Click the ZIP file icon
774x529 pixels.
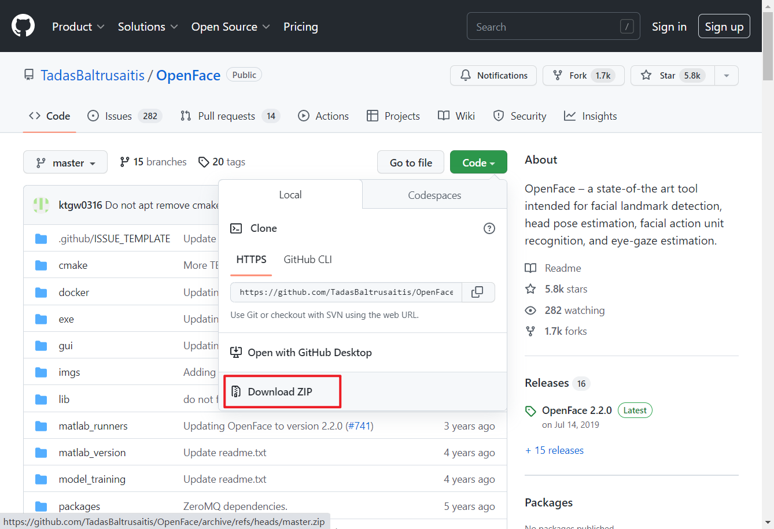pyautogui.click(x=236, y=391)
